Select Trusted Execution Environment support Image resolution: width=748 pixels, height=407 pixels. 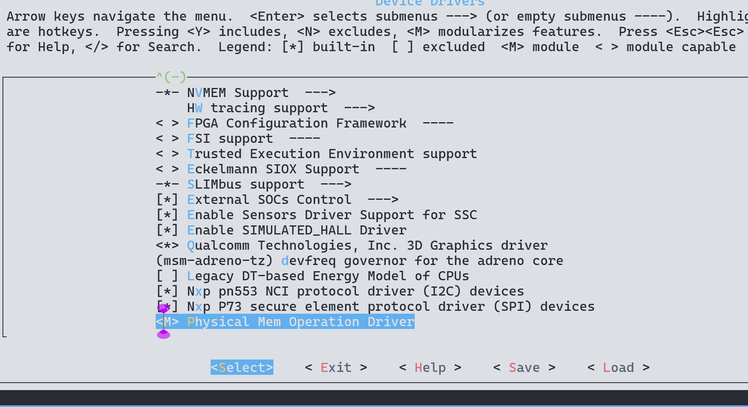tap(332, 154)
